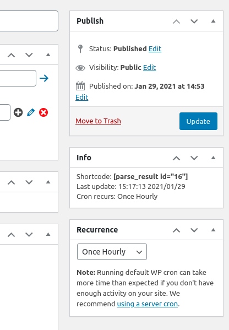Move the Recurrence box up

176,230
